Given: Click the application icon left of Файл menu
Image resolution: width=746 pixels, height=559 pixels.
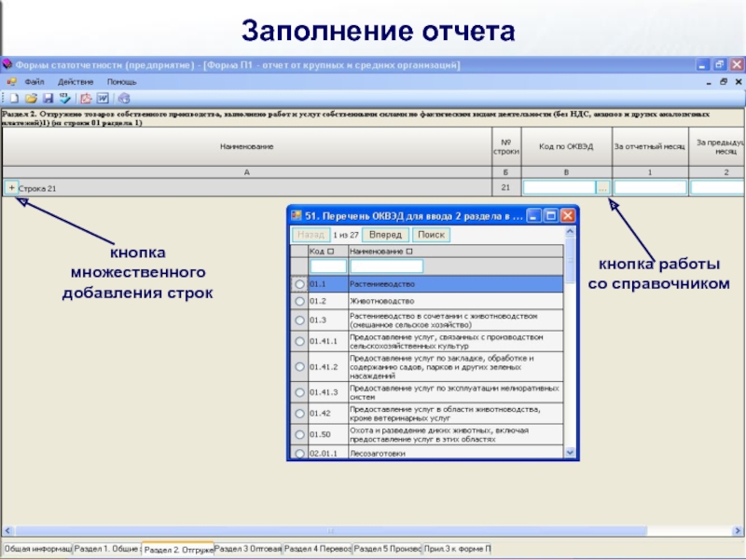Looking at the screenshot, I should point(11,82).
